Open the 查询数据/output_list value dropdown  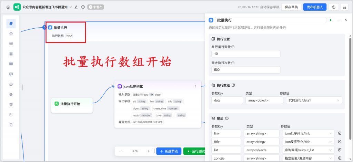tap(308, 150)
